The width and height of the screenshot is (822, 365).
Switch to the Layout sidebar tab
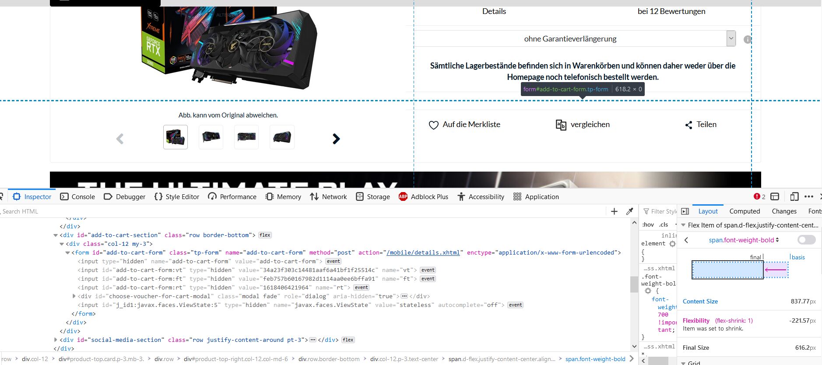click(708, 211)
